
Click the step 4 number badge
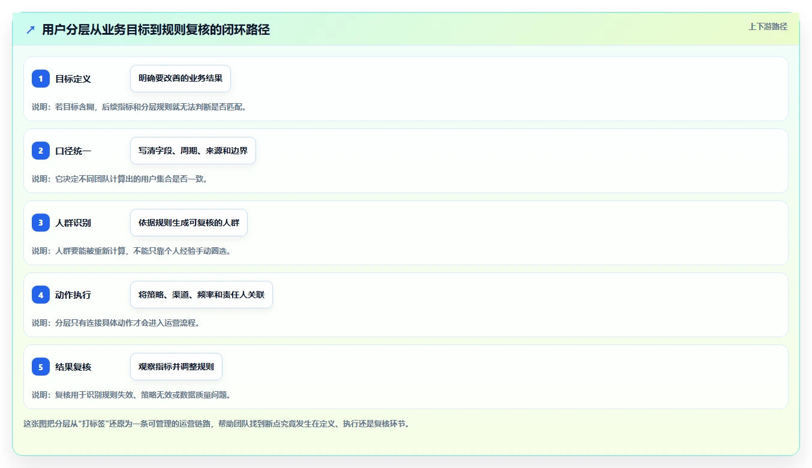click(41, 295)
